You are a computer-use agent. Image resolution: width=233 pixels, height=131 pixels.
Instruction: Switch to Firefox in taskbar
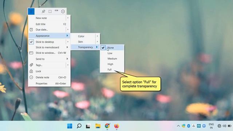(x=116, y=126)
